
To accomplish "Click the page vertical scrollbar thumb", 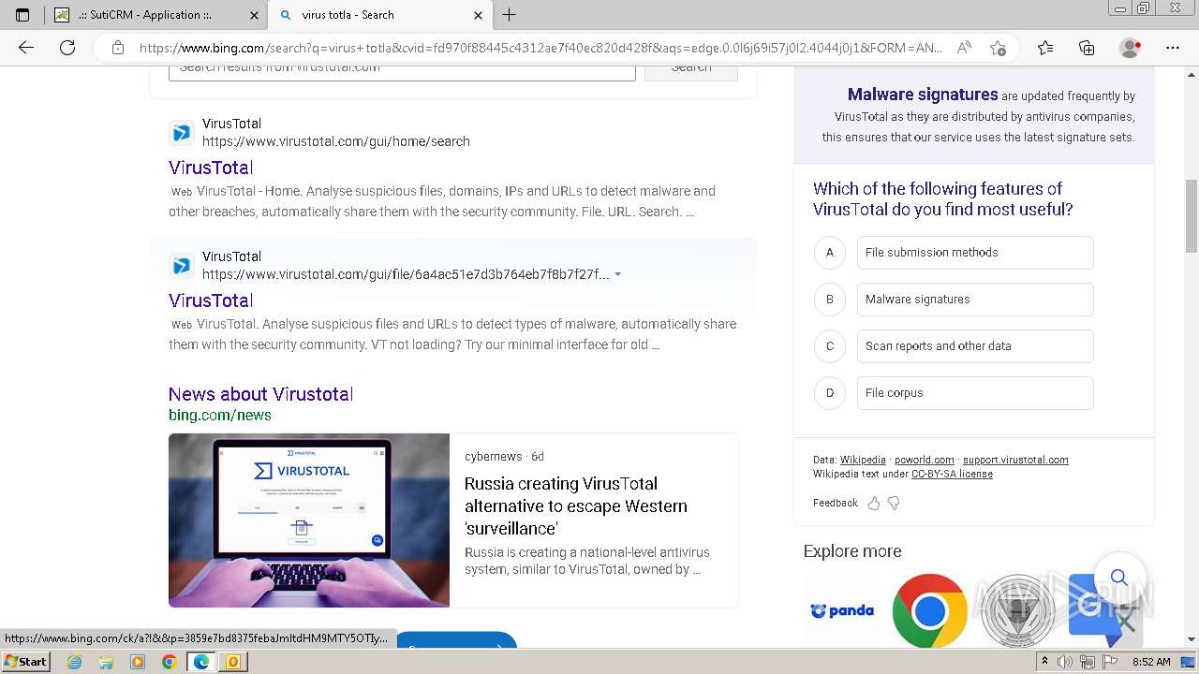I will pyautogui.click(x=1192, y=216).
